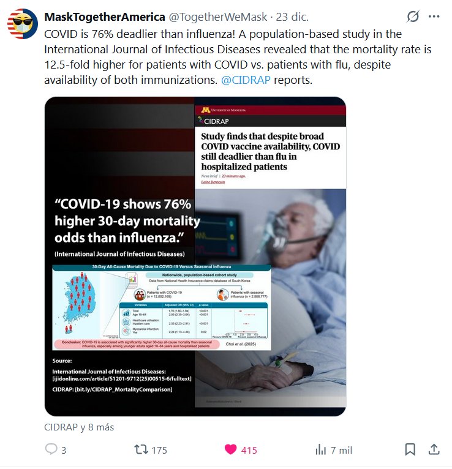The height and width of the screenshot is (469, 452).
Task: Unlike the post via the heart icon
Action: [x=231, y=449]
